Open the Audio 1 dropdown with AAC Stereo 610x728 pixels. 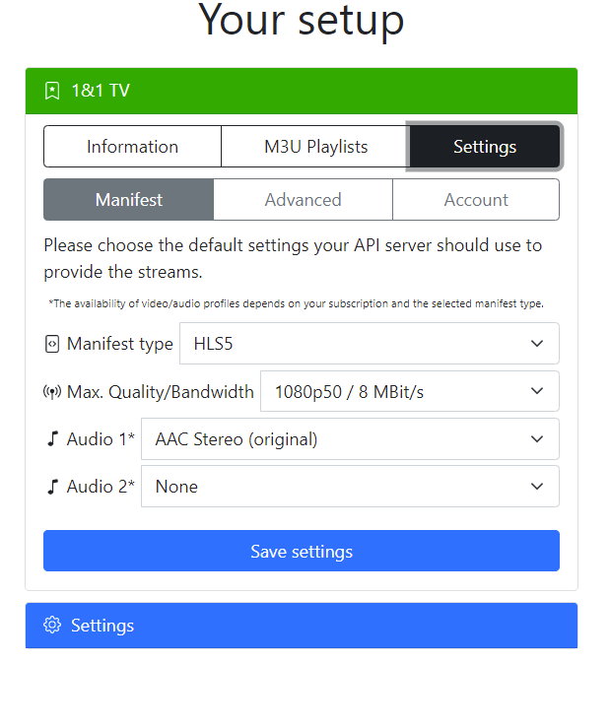coord(350,439)
